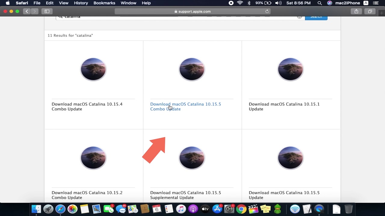The width and height of the screenshot is (385, 216).
Task: Open the Trash in the Dock
Action: pos(348,209)
